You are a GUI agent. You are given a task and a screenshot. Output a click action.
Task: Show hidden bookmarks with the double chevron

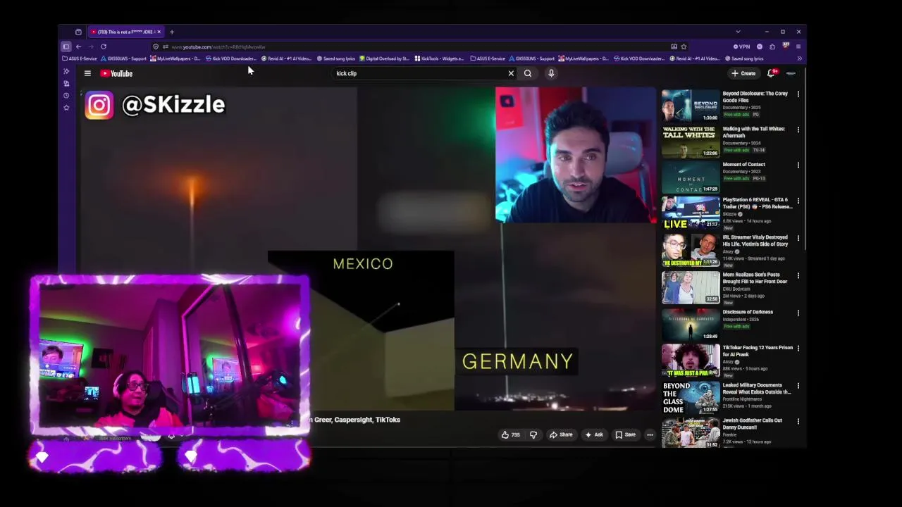[x=799, y=58]
